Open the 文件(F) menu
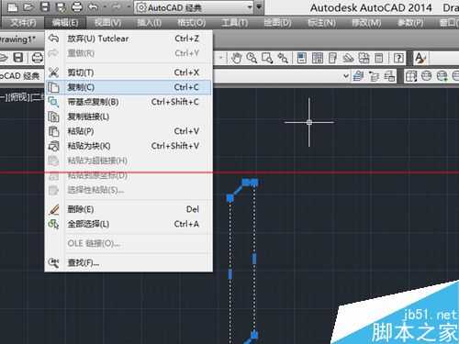 (23, 23)
